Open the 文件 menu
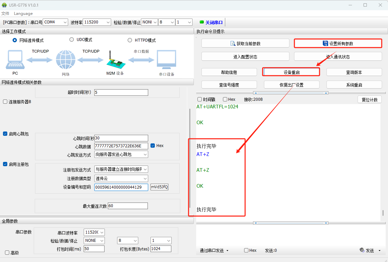 point(5,14)
